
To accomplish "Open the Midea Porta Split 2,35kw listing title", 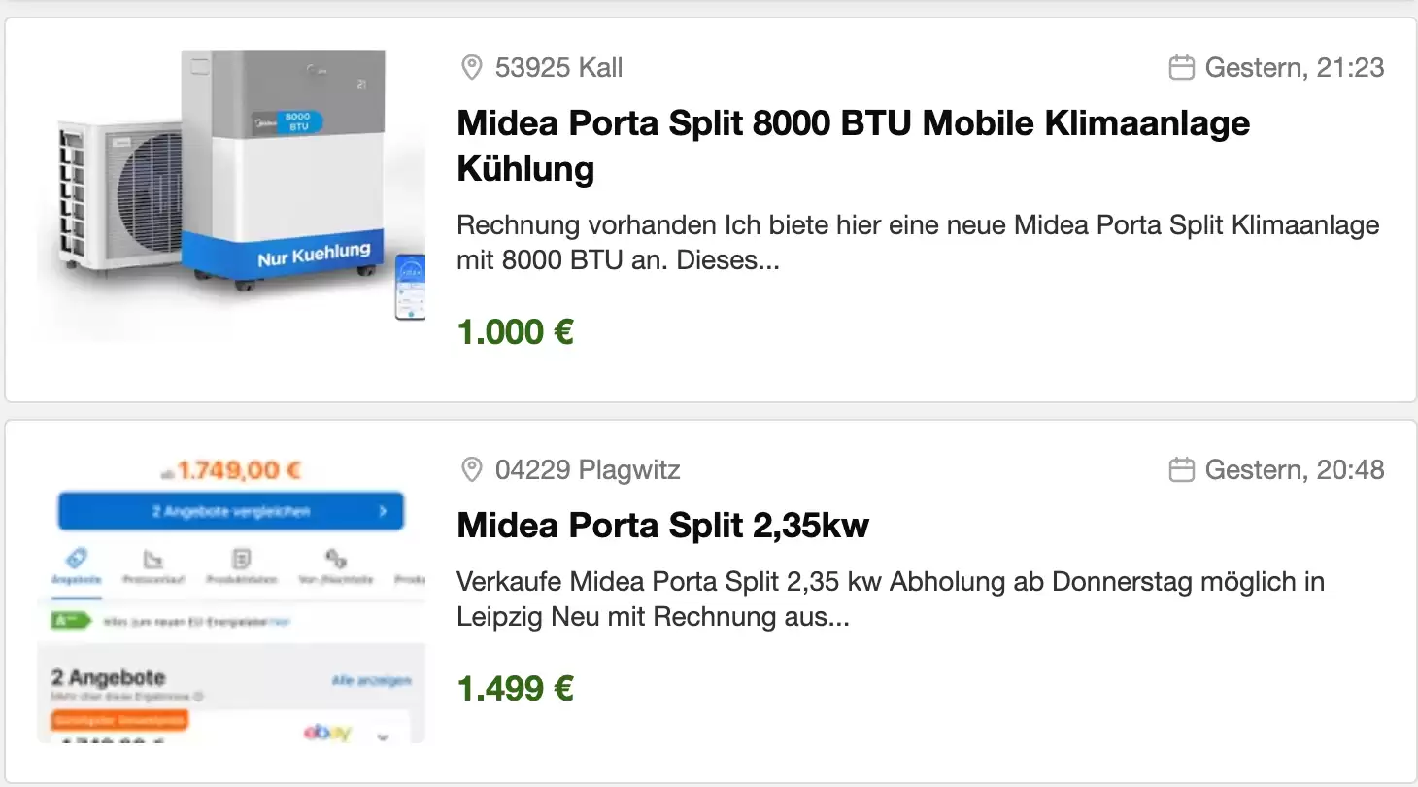I will (x=663, y=526).
